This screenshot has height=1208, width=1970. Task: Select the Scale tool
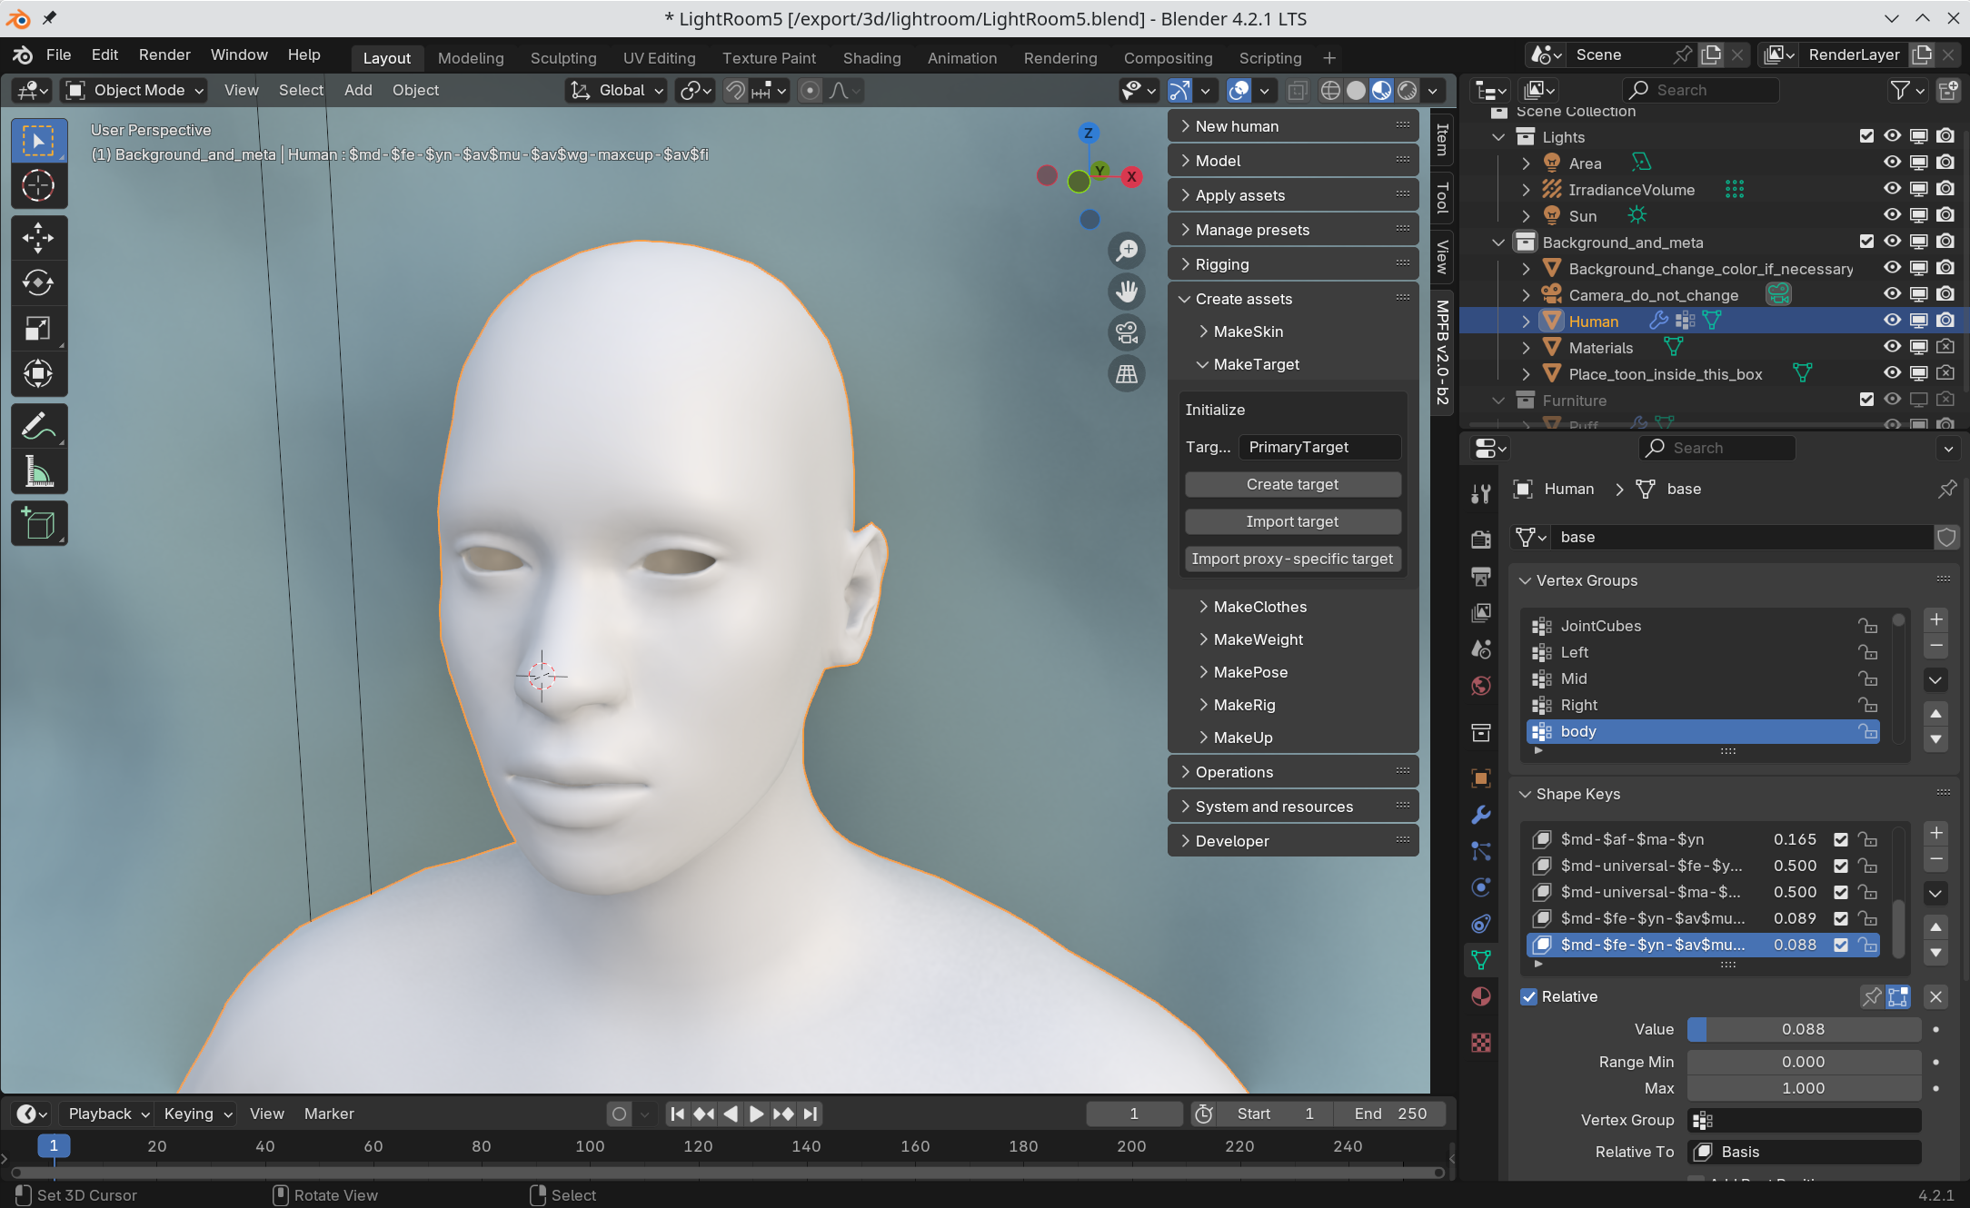[x=38, y=328]
